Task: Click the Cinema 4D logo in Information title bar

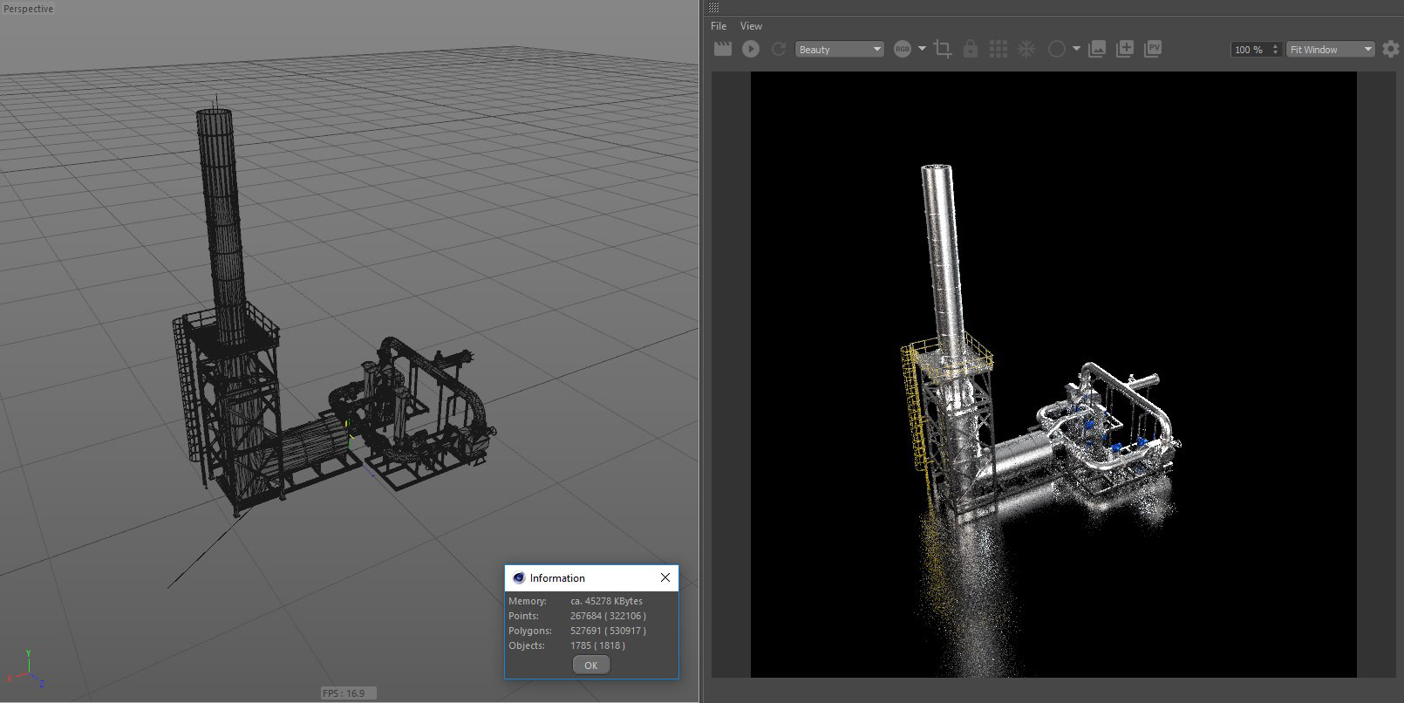Action: [519, 577]
